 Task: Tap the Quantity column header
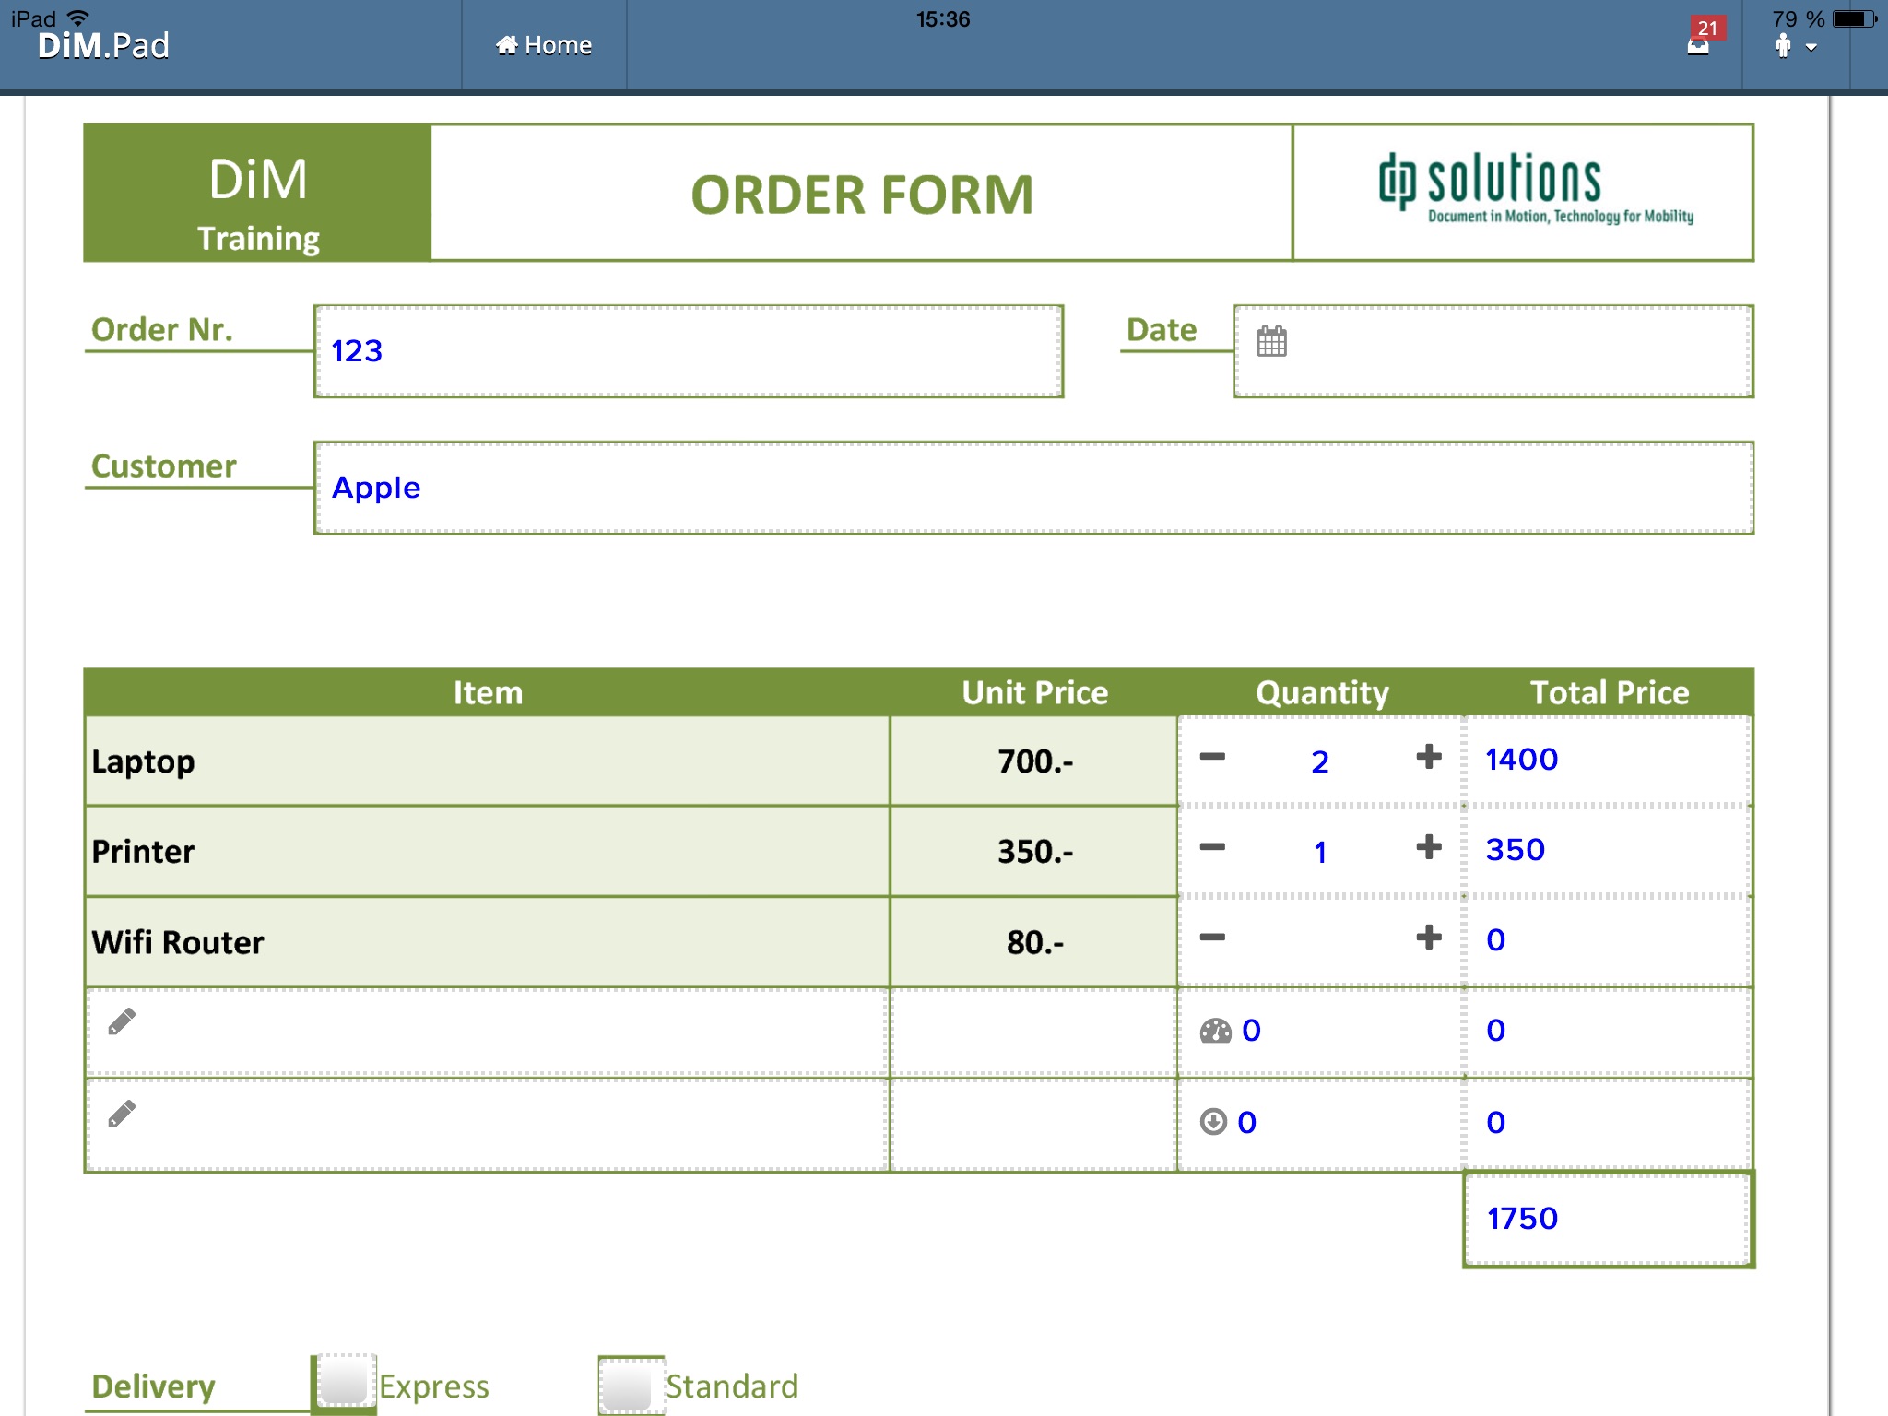point(1321,692)
